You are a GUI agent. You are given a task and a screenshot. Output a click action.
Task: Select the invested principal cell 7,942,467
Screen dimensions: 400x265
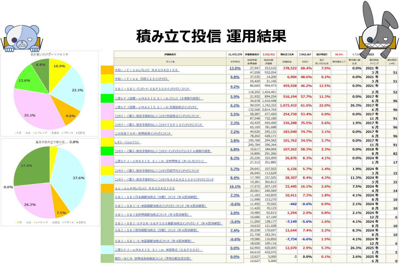pos(305,54)
